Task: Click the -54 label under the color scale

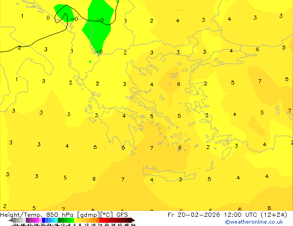Action: point(15,225)
